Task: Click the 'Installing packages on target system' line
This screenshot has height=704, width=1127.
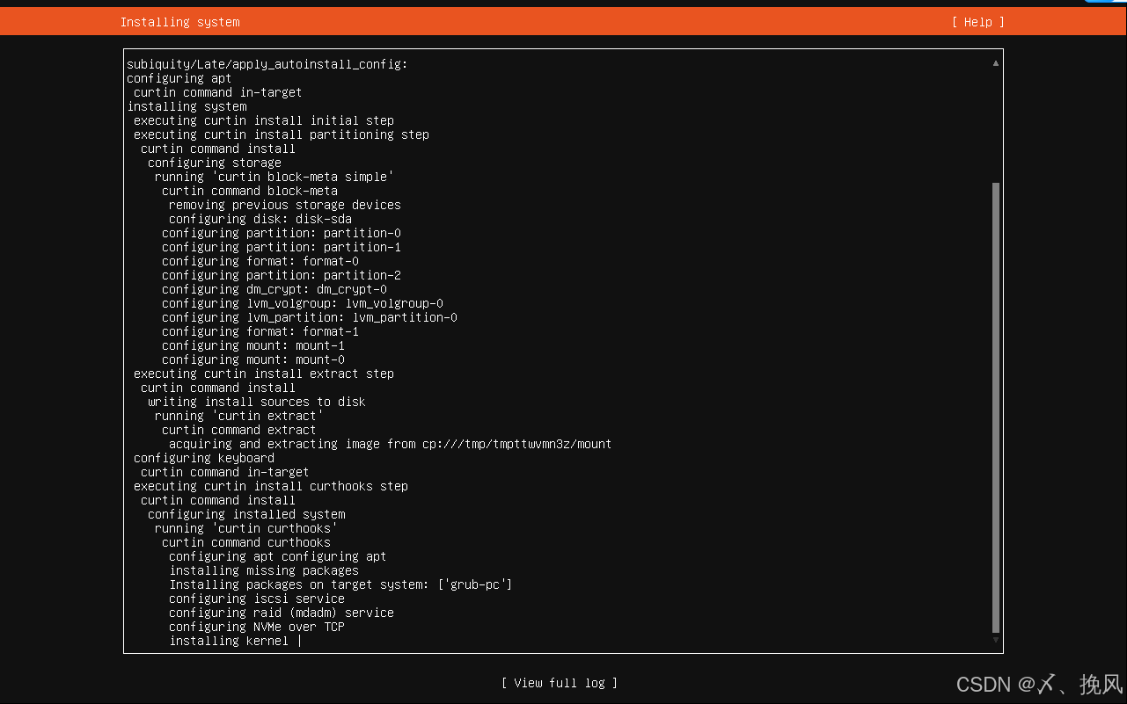Action: point(340,584)
